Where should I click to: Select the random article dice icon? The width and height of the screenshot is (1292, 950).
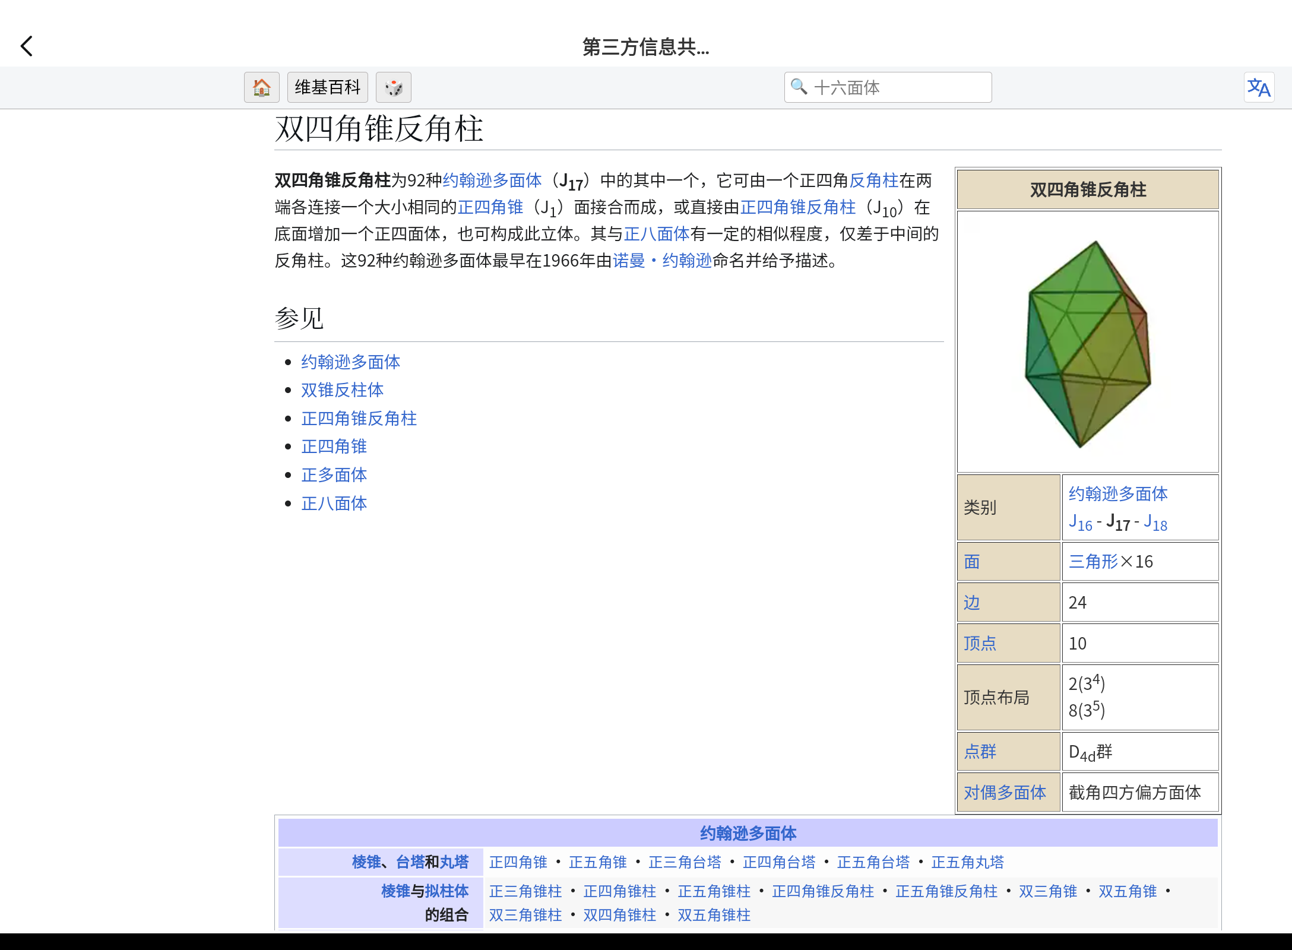(394, 87)
